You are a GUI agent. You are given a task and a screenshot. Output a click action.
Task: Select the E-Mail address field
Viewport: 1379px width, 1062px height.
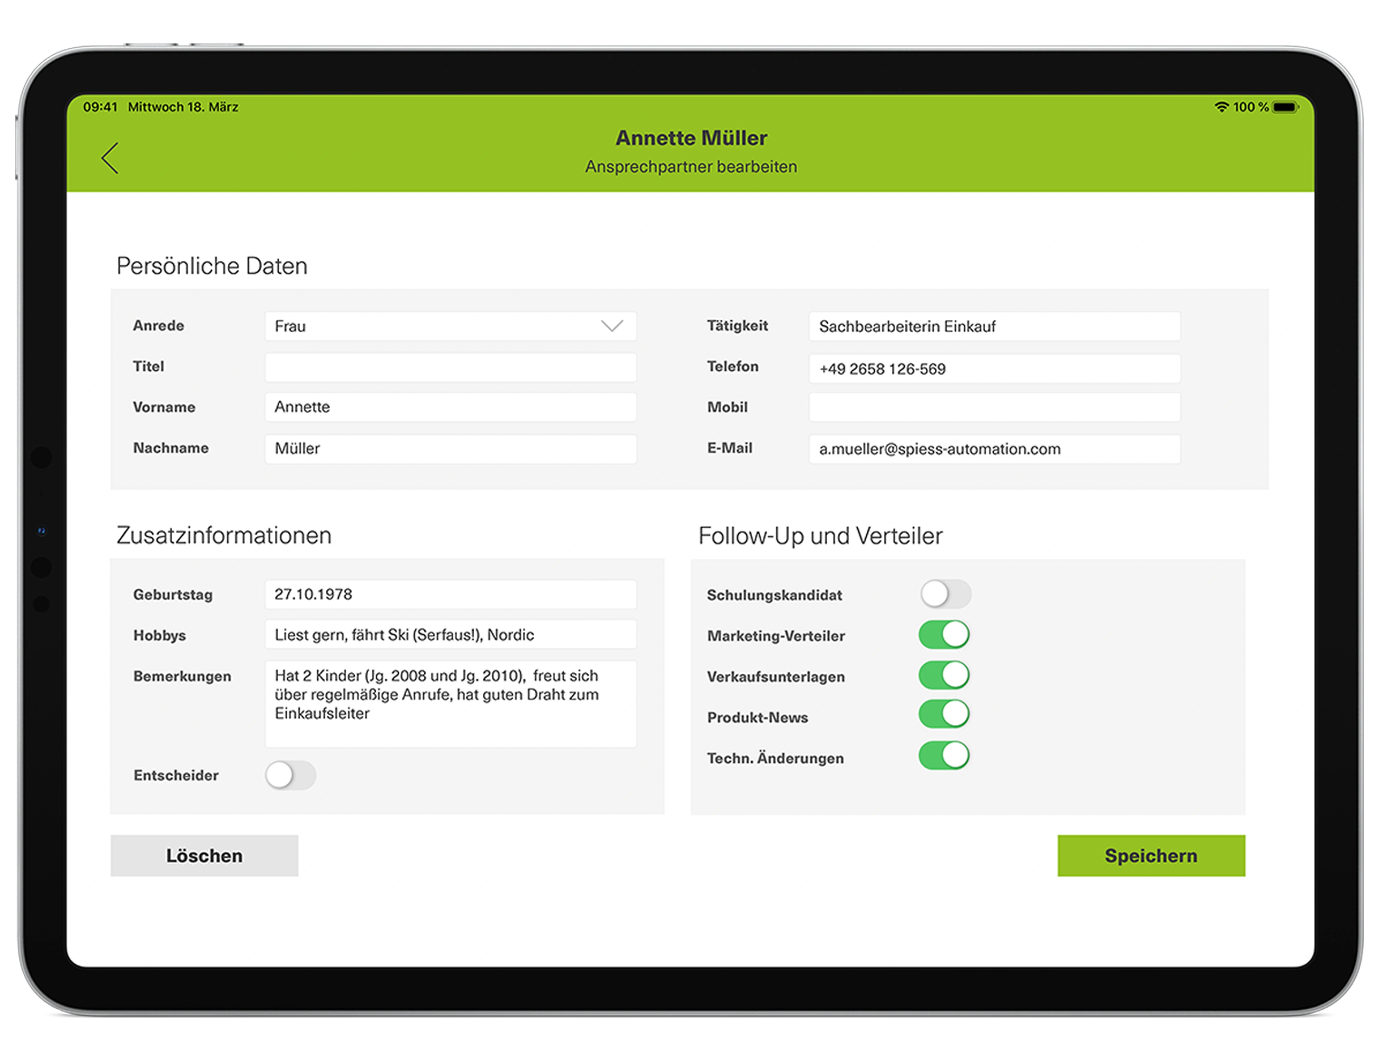(x=995, y=449)
